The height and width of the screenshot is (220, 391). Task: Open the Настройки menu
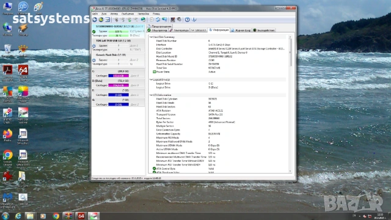144,13
